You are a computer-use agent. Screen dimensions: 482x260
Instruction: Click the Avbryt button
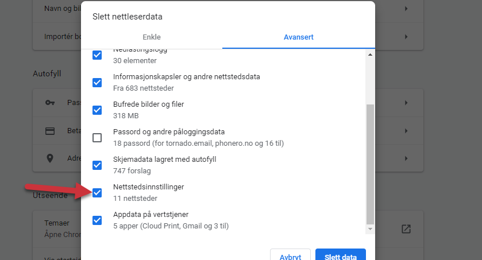pos(290,256)
